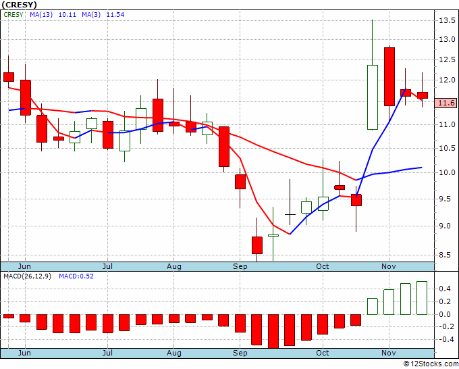Screen dimensions: 459x369
Task: Click the 13.0 price axis label
Action: point(447,39)
